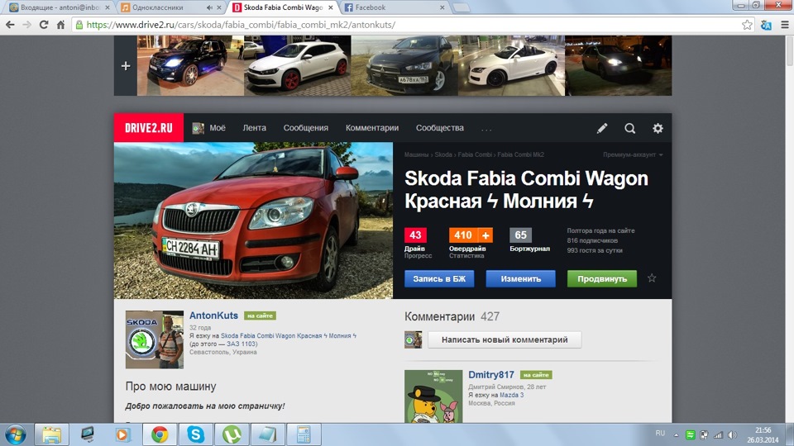Go to browser home page icon
Screen dimensions: 794x446
[60, 24]
